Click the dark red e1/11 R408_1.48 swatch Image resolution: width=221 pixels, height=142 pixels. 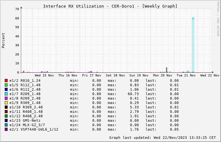(x=6, y=112)
